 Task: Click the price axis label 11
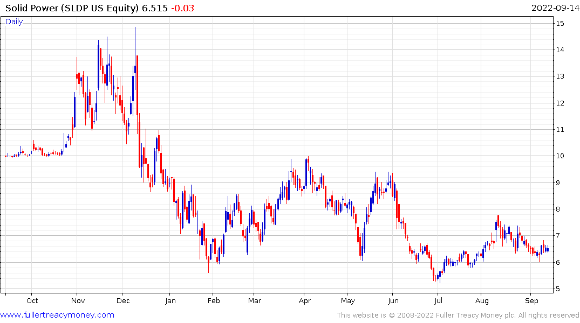tap(560, 130)
